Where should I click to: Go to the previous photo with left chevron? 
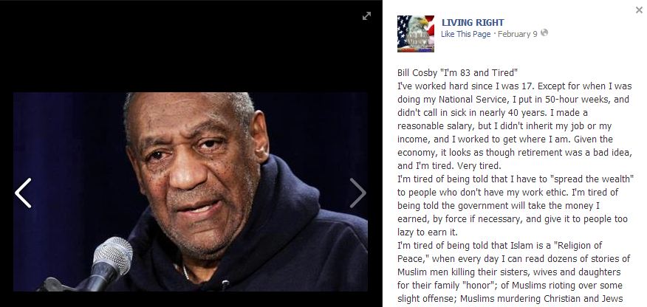pyautogui.click(x=23, y=193)
